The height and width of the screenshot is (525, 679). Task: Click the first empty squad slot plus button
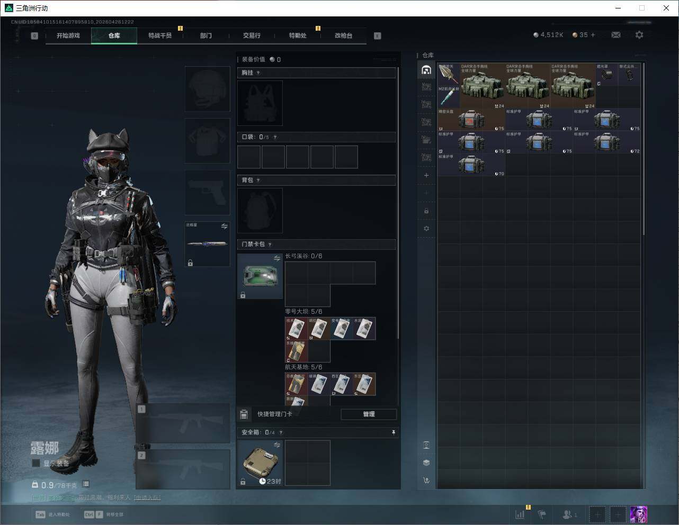597,514
